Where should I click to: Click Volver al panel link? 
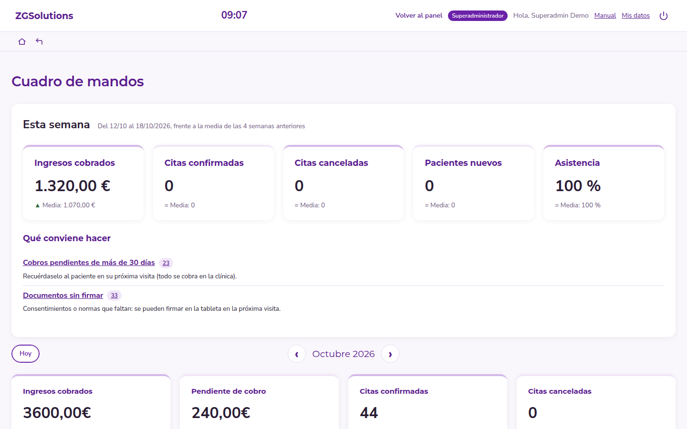click(x=419, y=16)
